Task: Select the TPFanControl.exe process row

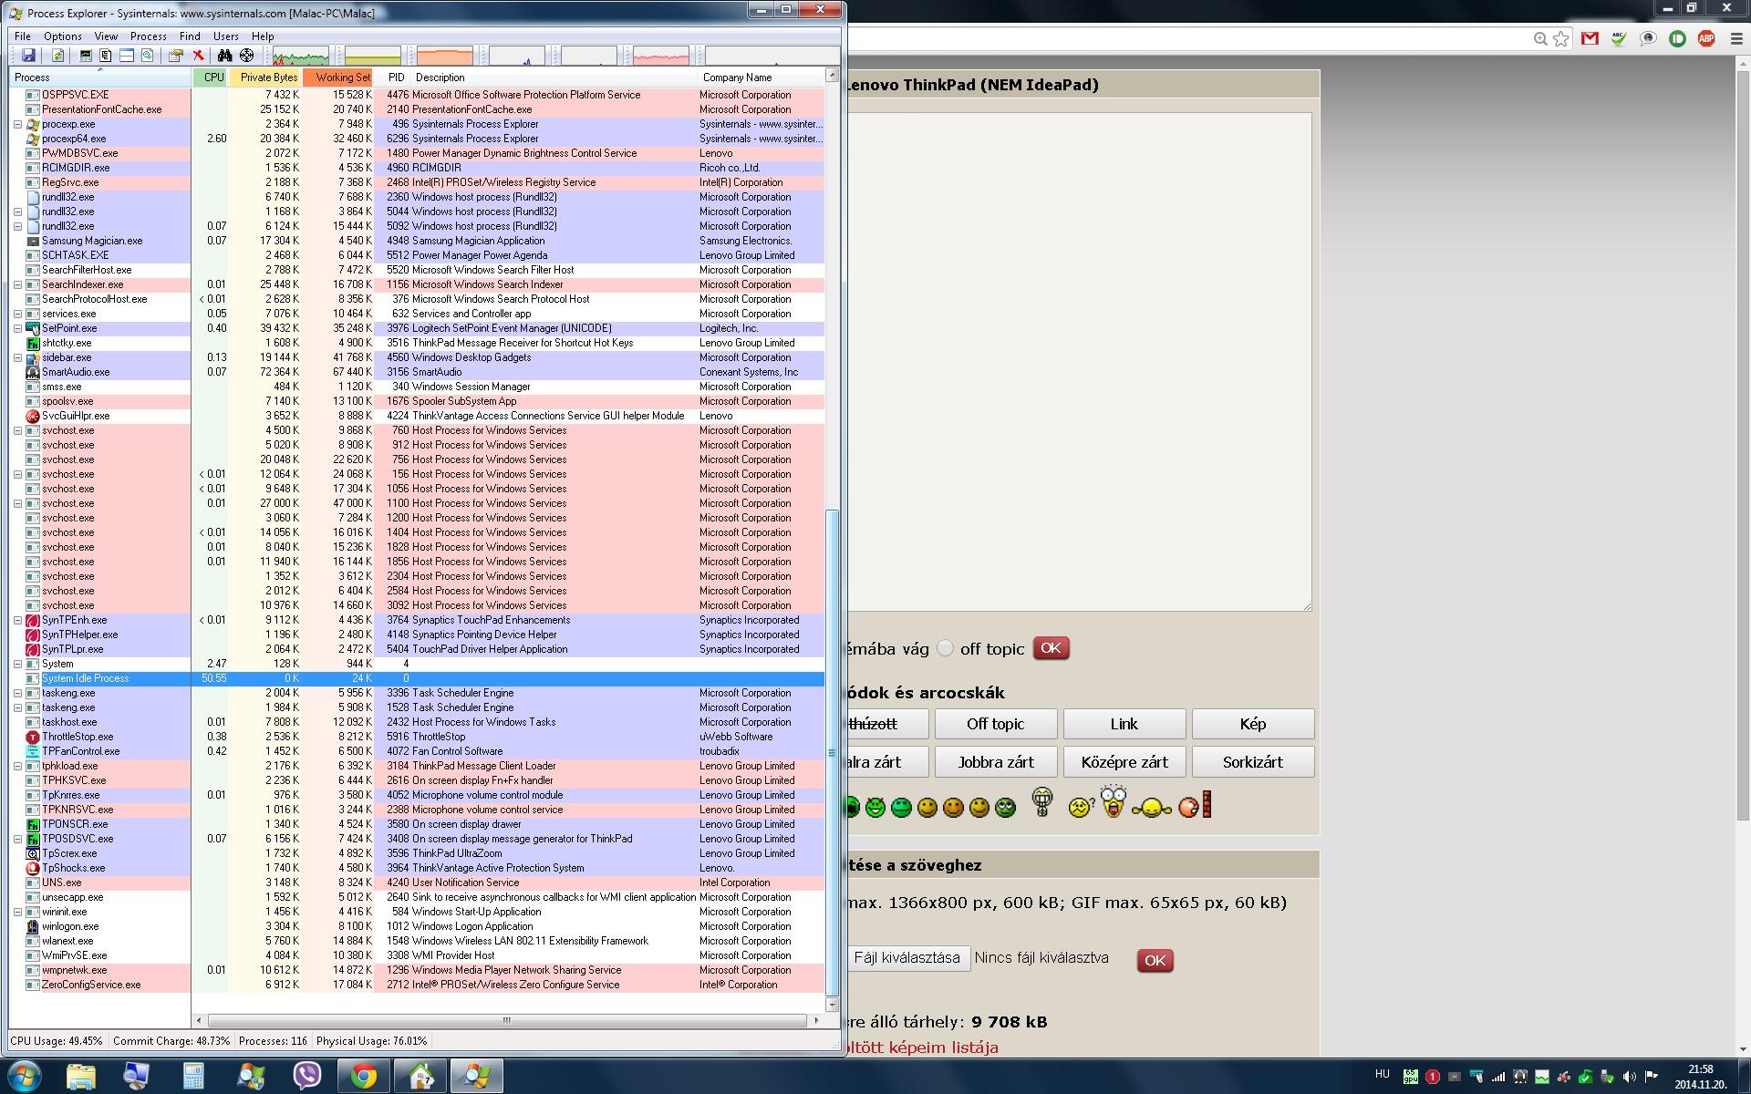Action: 417,751
